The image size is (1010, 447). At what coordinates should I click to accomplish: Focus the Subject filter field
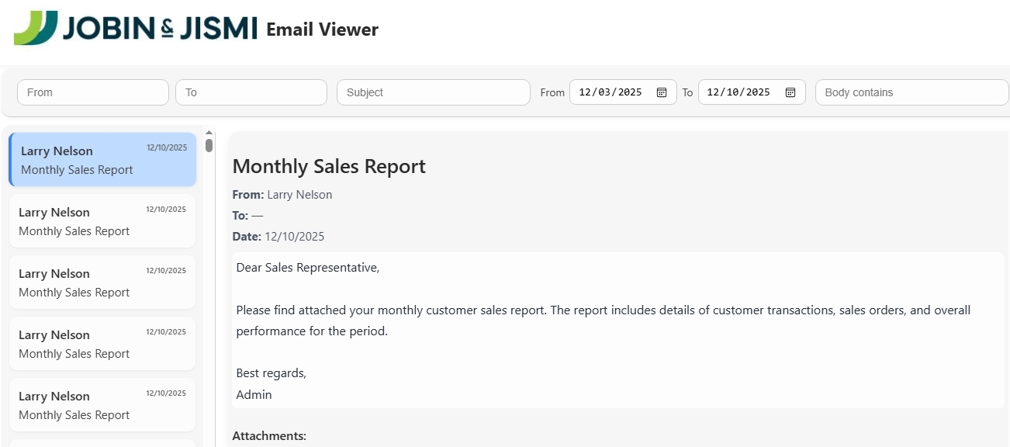[x=433, y=92]
